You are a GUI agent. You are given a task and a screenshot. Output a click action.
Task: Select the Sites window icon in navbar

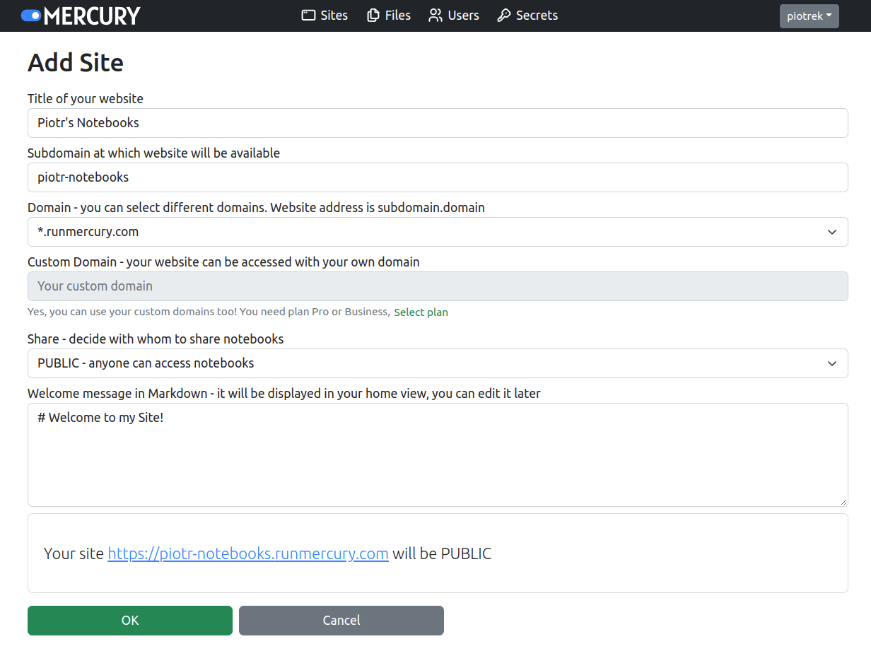tap(307, 15)
